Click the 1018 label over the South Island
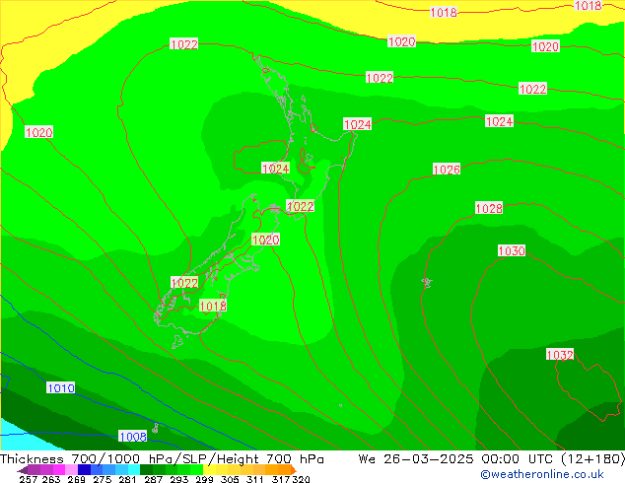Viewport: 625px width, 483px height. click(213, 306)
